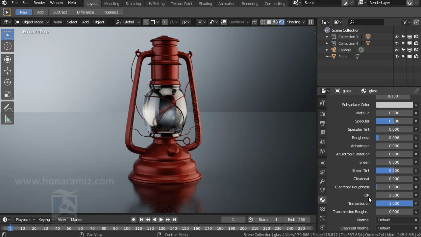The height and width of the screenshot is (237, 421).
Task: Hide Collection 3 in viewport
Action: point(397,37)
